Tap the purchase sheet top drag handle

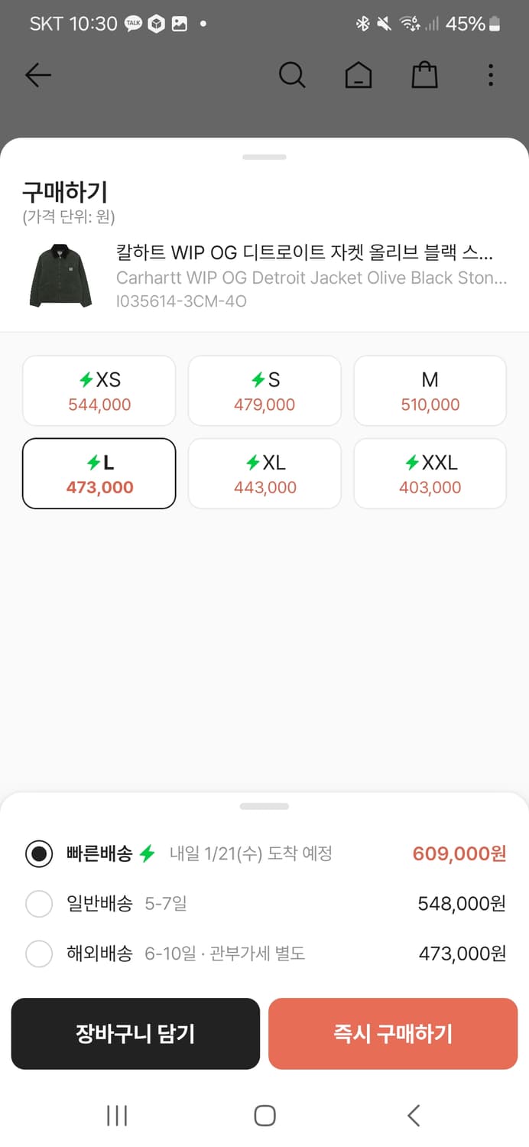tap(264, 158)
